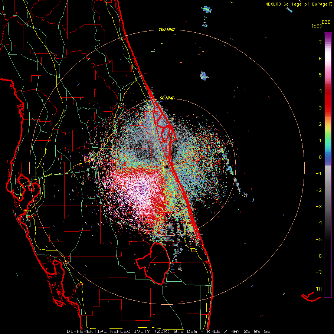Image resolution: width=334 pixels, height=334 pixels.
Task: Click the scale value "-7" label
Action: click(319, 272)
